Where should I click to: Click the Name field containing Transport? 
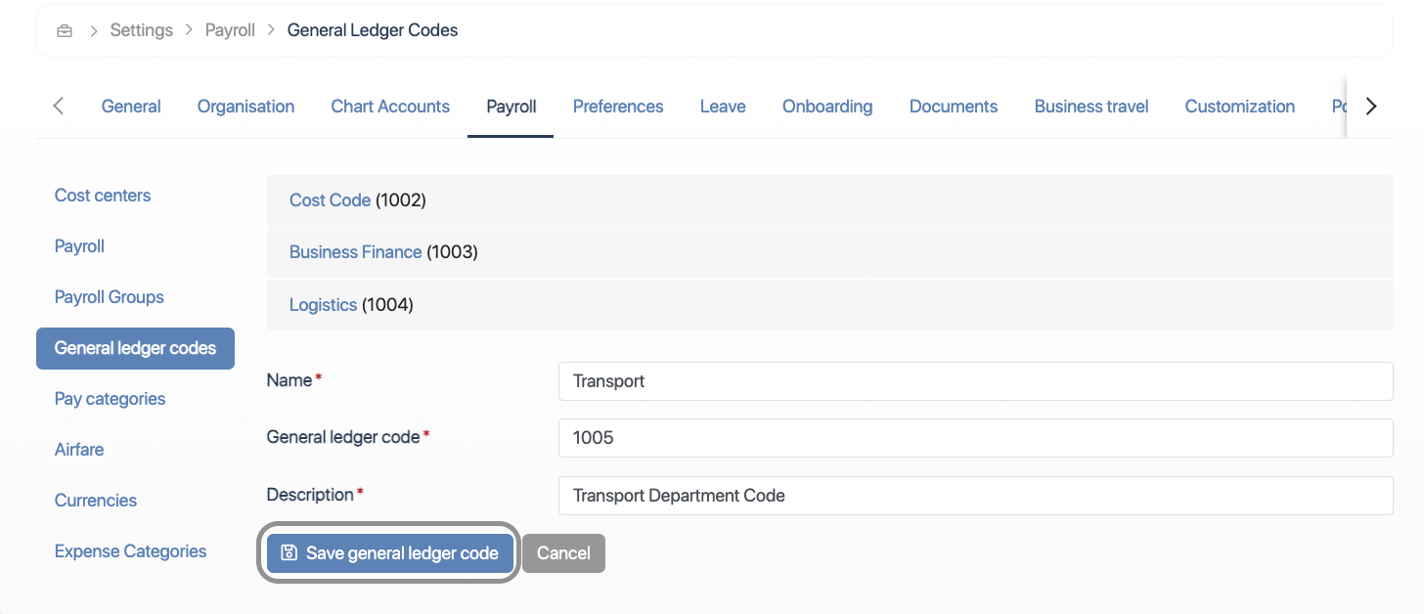(x=975, y=381)
